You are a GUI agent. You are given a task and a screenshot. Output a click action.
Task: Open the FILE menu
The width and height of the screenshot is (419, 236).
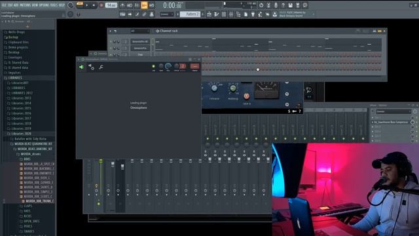[4, 5]
